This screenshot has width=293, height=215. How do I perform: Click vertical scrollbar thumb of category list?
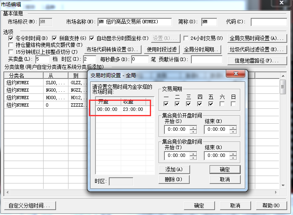click(283, 87)
